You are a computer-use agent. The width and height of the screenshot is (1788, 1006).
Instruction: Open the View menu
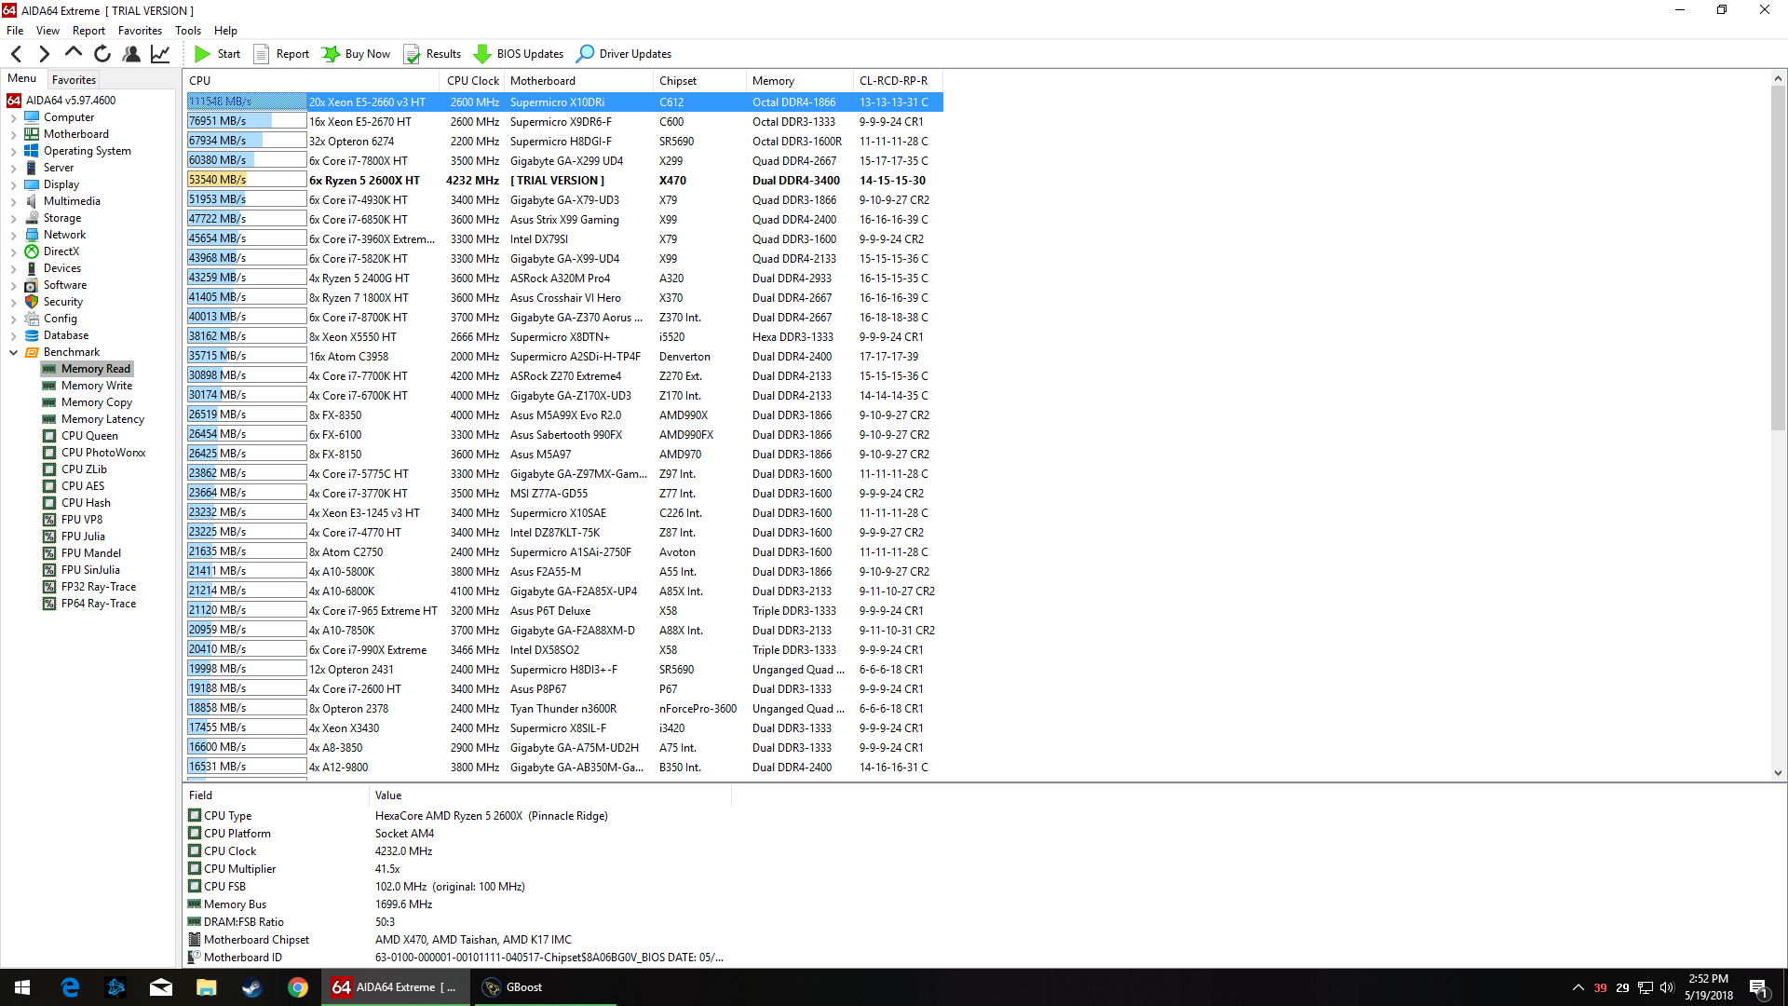(x=47, y=31)
